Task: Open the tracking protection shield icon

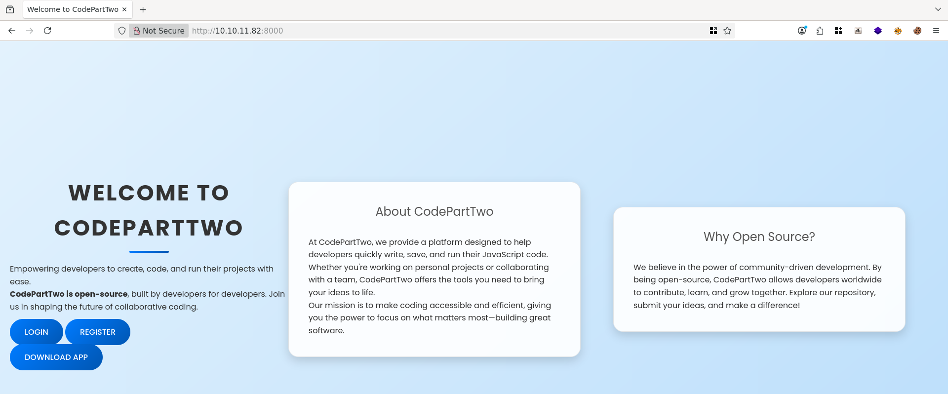Action: [122, 31]
